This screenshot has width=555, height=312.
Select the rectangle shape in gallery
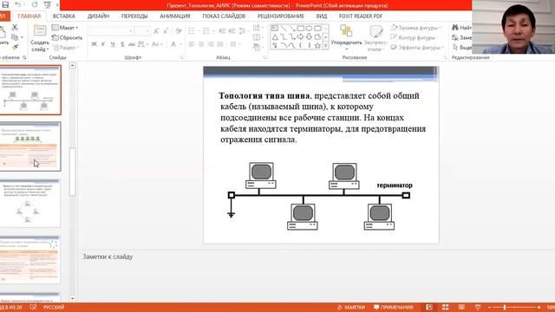(301, 28)
